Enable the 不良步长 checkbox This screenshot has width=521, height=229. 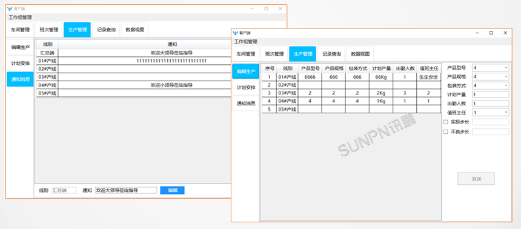tap(446, 132)
